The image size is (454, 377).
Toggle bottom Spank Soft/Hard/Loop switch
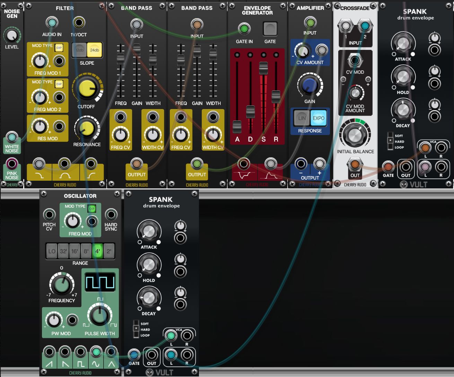tap(136, 329)
